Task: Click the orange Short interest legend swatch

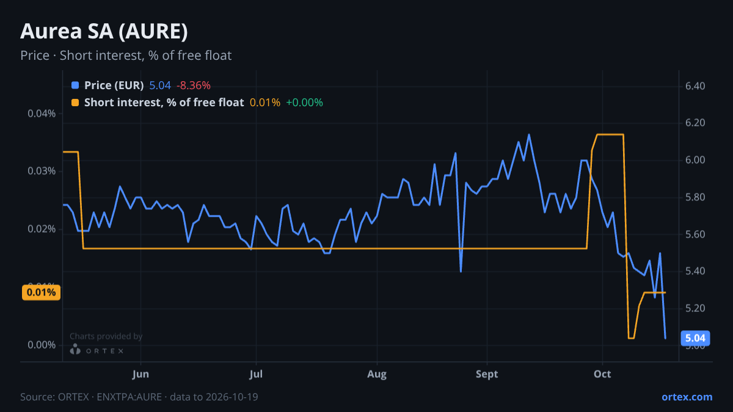Action: pyautogui.click(x=75, y=103)
